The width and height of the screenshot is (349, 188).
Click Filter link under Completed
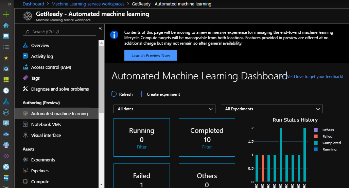207,147
